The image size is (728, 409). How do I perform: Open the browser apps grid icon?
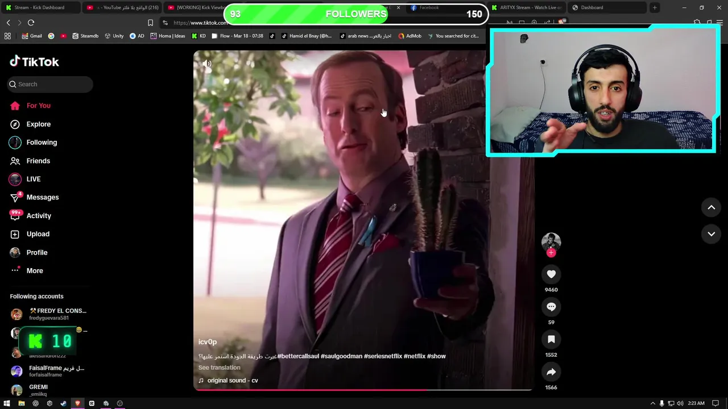7,36
